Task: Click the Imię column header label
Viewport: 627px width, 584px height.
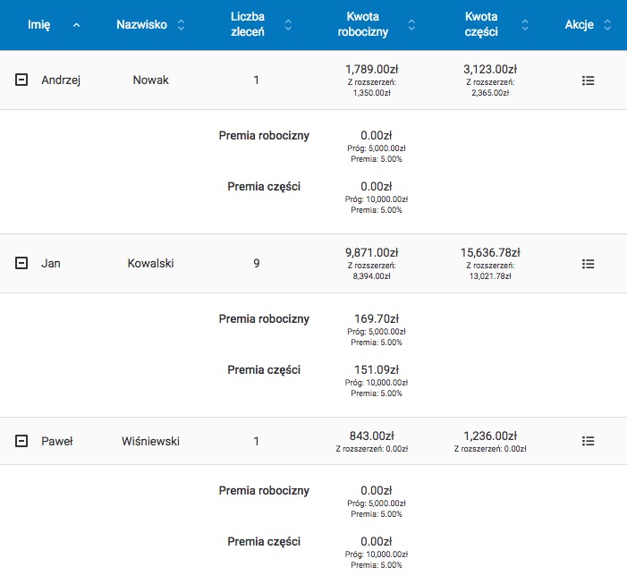Action: tap(38, 25)
